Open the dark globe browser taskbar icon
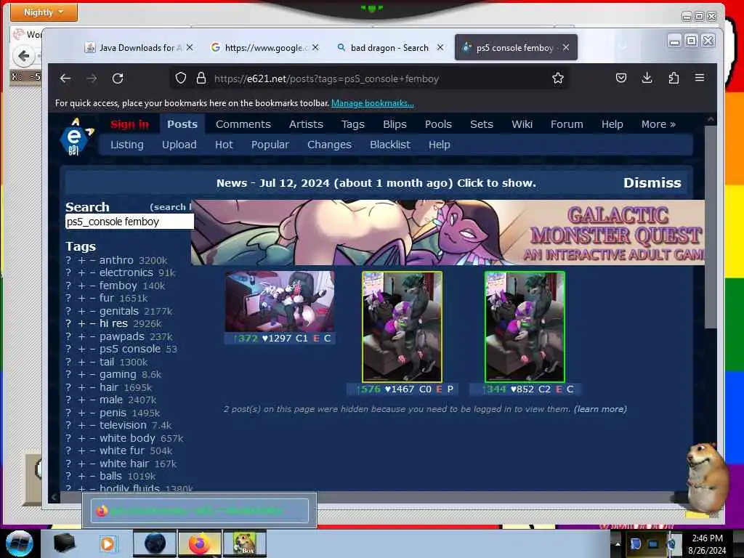The height and width of the screenshot is (558, 744). (x=155, y=543)
